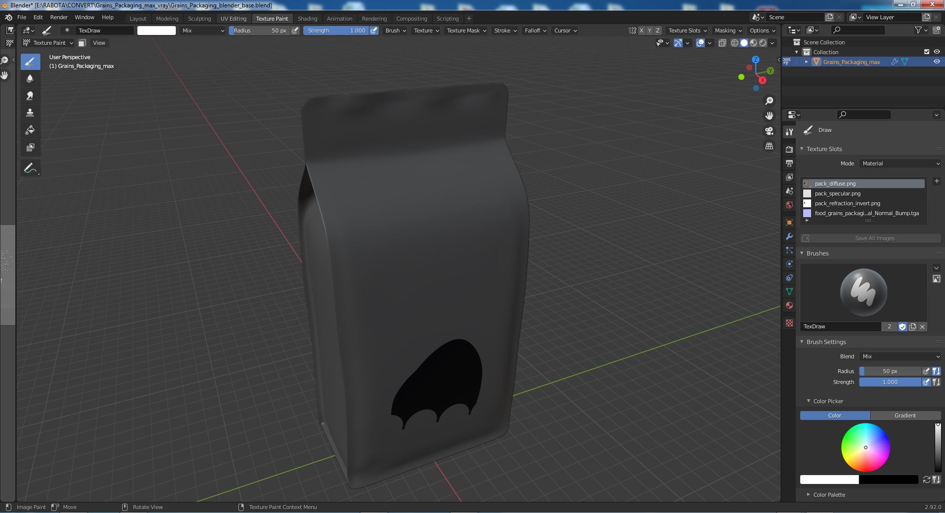Open the Stroke dropdown

505,31
